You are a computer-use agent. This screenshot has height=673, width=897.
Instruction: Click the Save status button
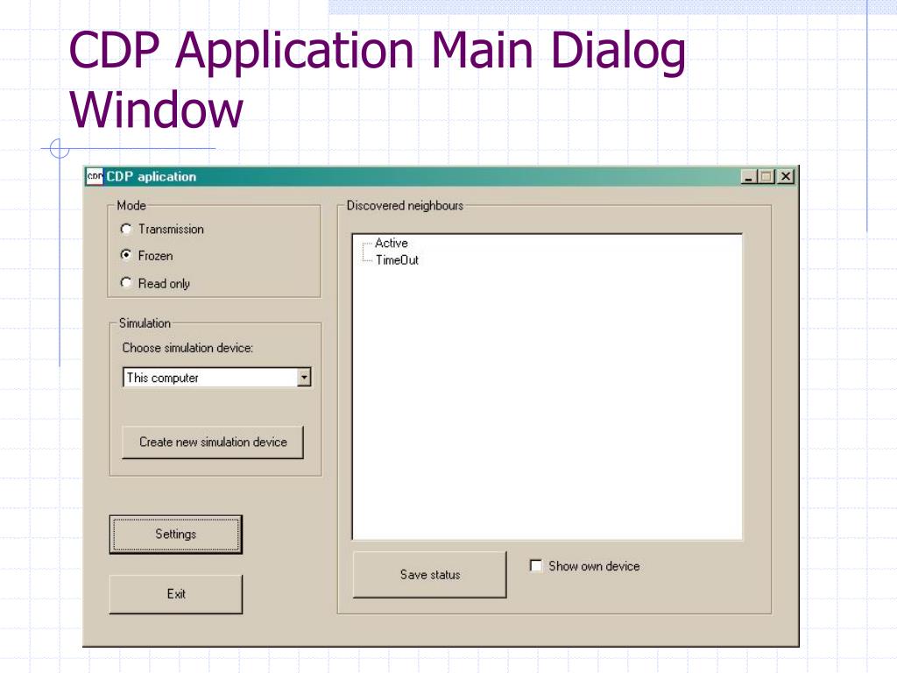pos(429,575)
